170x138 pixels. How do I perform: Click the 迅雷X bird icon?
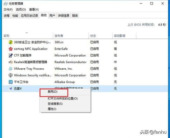point(11,89)
